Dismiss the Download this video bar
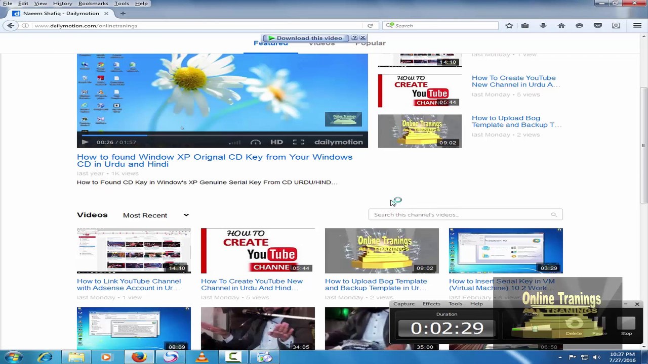The image size is (648, 364). point(362,38)
